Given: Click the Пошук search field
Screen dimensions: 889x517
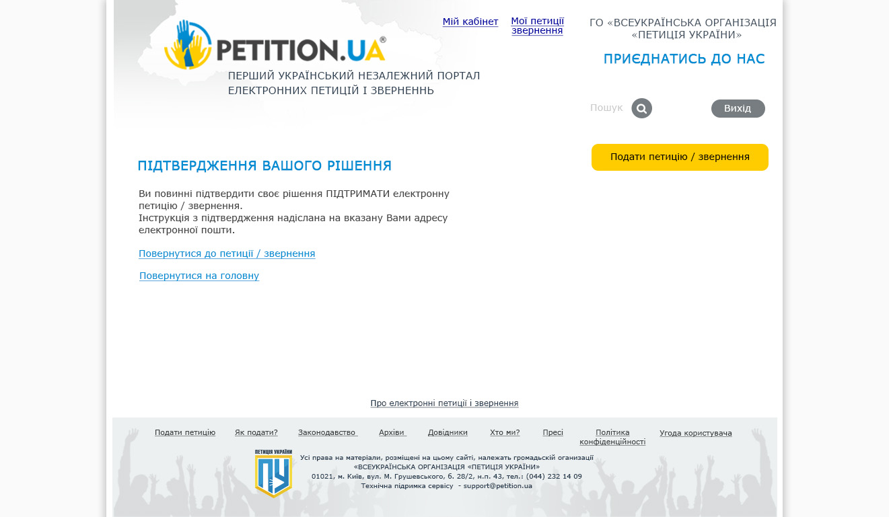Looking at the screenshot, I should [x=607, y=108].
